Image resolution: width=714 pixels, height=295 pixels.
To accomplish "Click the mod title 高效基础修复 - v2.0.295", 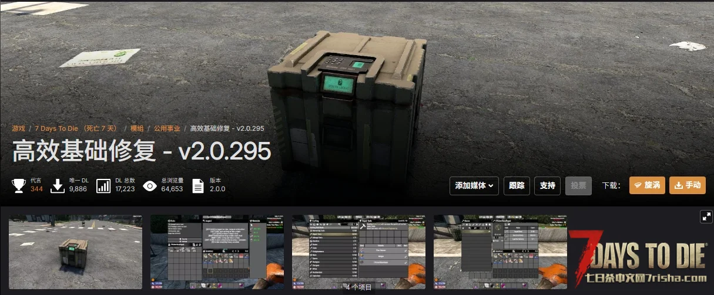I will coord(141,151).
